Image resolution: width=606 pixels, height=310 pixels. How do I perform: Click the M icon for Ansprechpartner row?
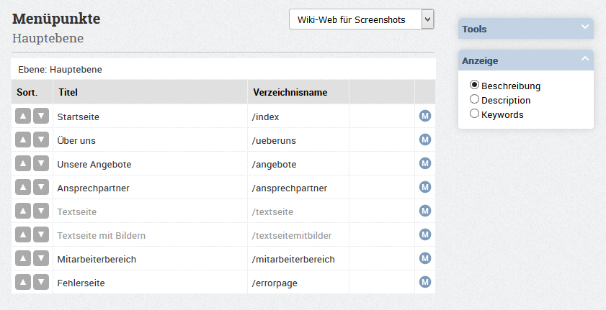[x=425, y=187]
